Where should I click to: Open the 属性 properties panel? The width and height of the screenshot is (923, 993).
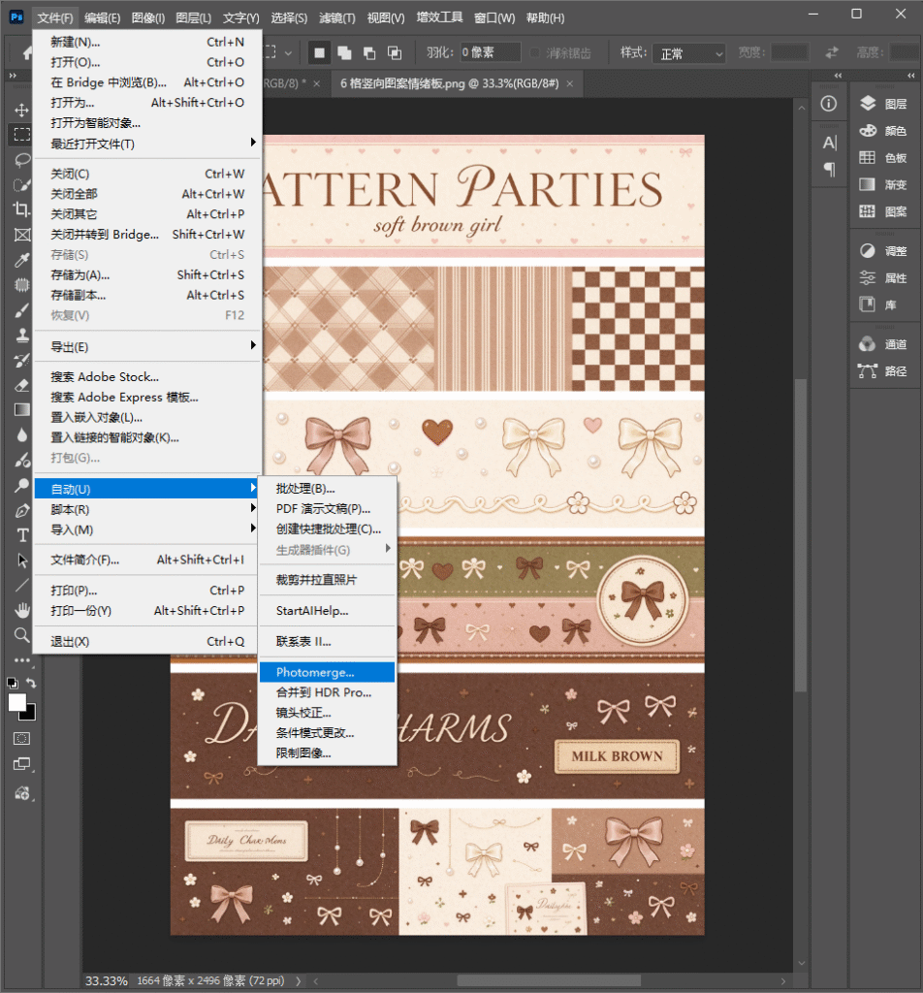[884, 278]
